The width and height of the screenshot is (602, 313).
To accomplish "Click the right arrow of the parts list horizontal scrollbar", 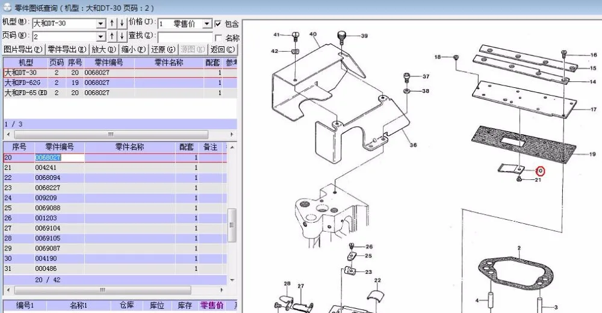I will point(222,290).
